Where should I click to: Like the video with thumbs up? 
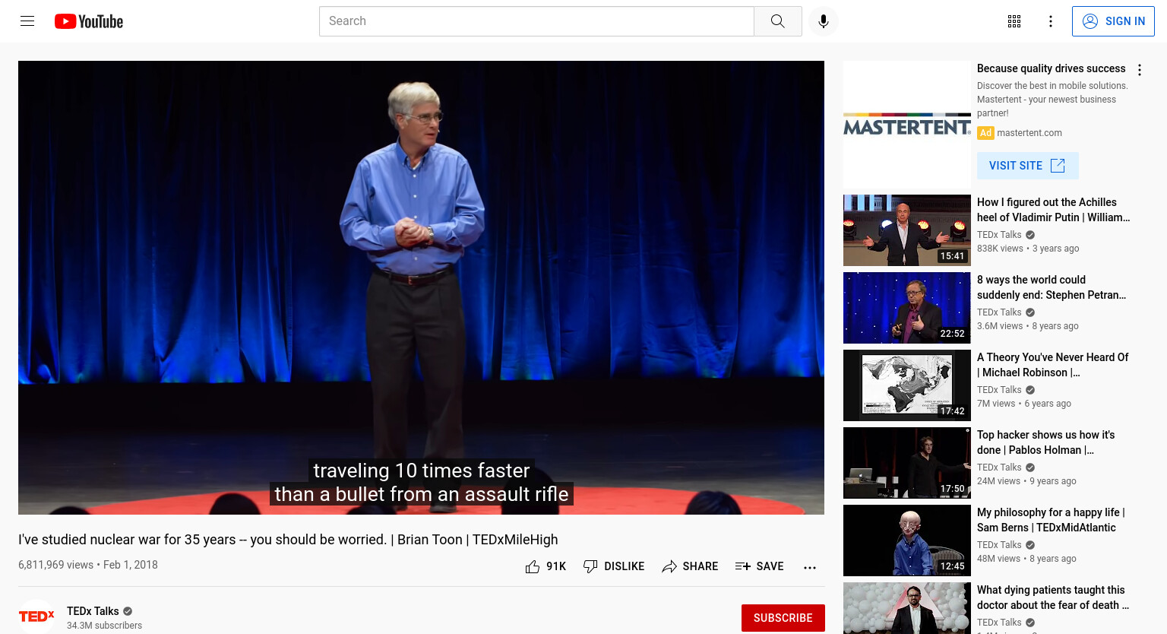pyautogui.click(x=533, y=566)
